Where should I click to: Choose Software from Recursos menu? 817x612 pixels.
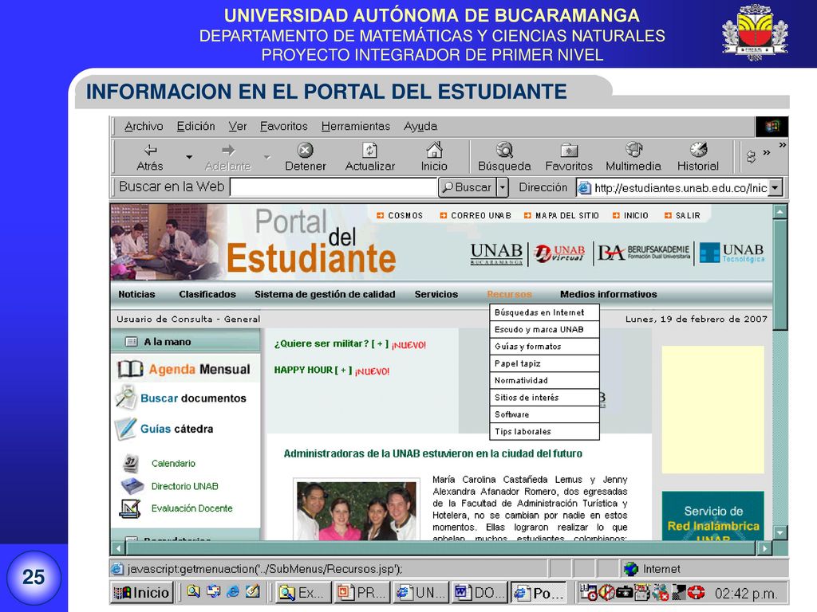pyautogui.click(x=544, y=414)
